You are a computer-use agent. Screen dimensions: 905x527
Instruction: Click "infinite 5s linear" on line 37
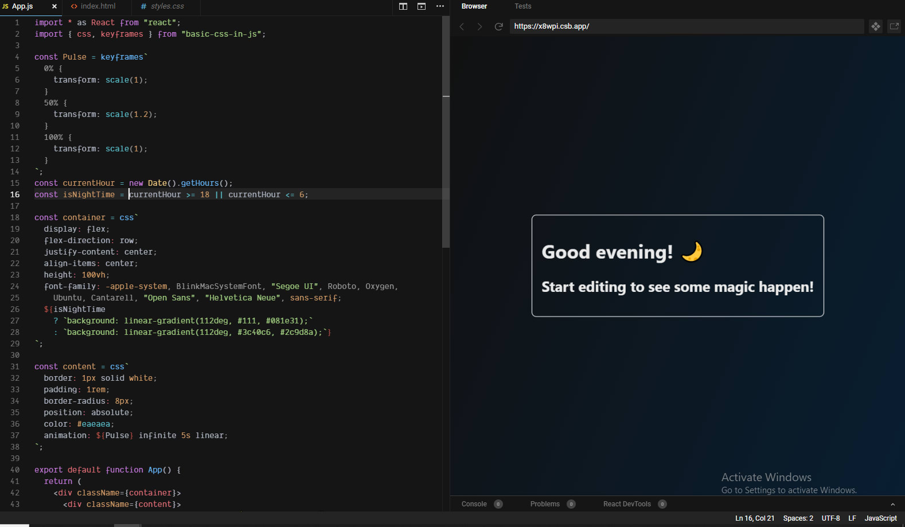tap(181, 435)
